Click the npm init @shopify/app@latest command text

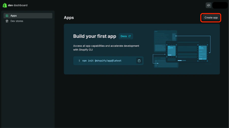(x=102, y=61)
